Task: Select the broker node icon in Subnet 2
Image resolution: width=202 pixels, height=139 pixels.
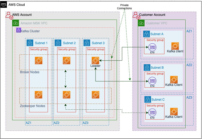Action: [67, 61]
